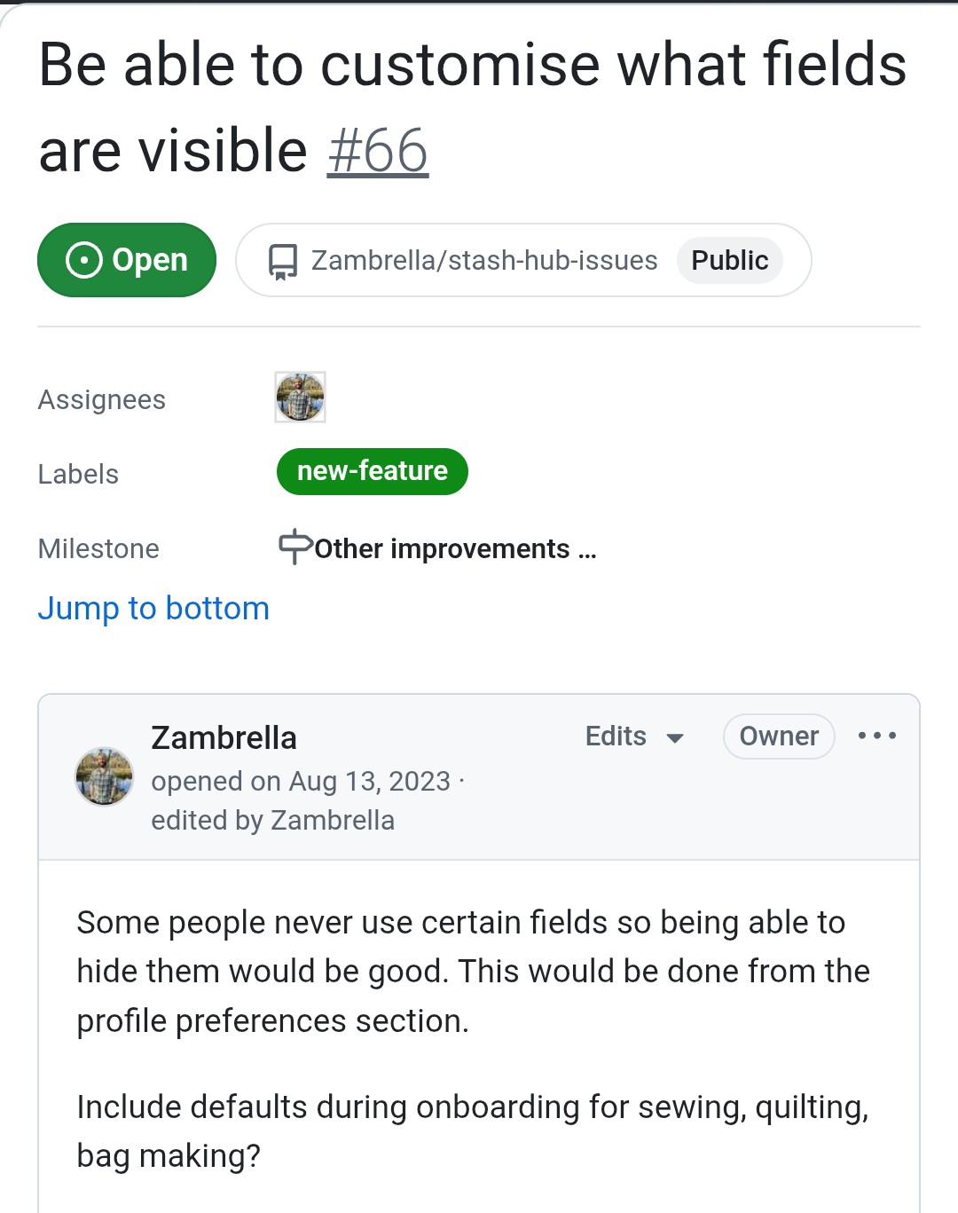Select the new-feature label tag

pos(372,471)
